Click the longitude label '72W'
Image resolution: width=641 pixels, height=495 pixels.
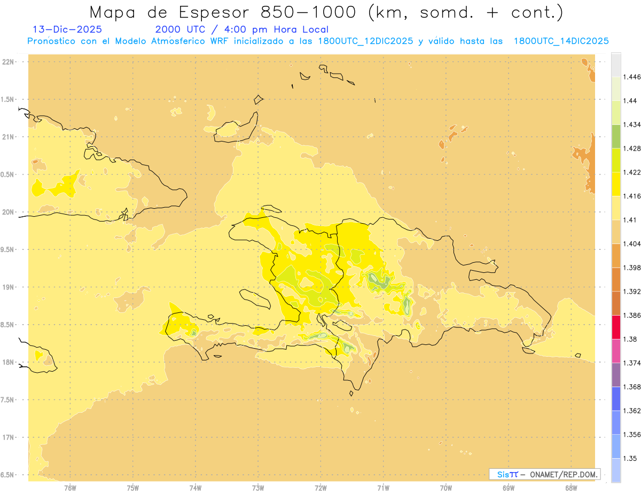click(320, 488)
